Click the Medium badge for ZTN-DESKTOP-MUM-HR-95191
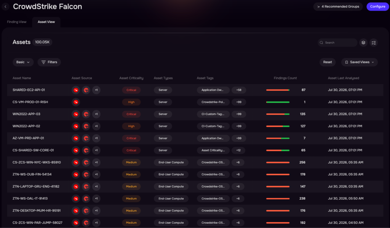Screen dimensions: 390x228 [131, 211]
